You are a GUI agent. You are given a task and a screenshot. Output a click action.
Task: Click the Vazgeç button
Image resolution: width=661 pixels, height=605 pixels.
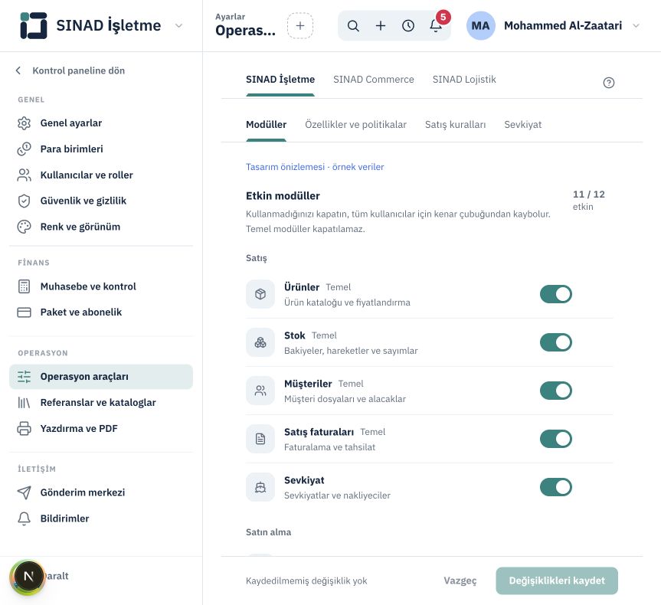[x=460, y=581]
